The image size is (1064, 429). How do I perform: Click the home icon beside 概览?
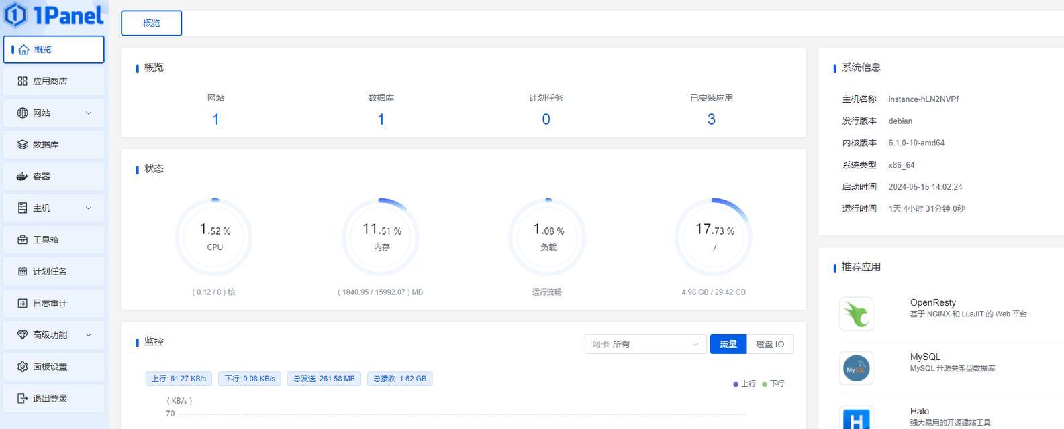24,50
